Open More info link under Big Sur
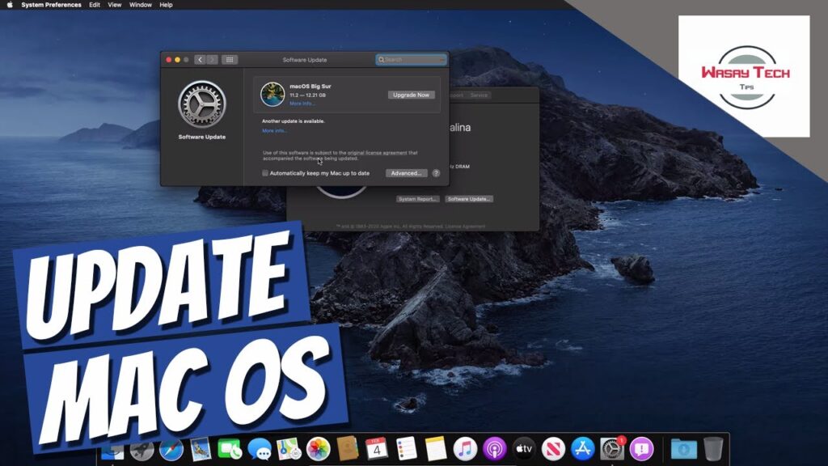 click(302, 104)
